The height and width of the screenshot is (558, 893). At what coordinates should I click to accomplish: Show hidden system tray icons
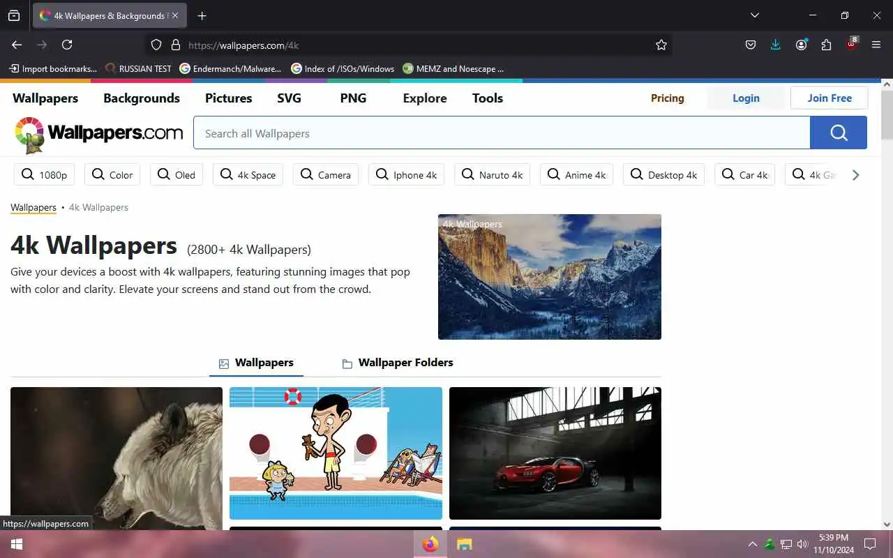tap(752, 544)
